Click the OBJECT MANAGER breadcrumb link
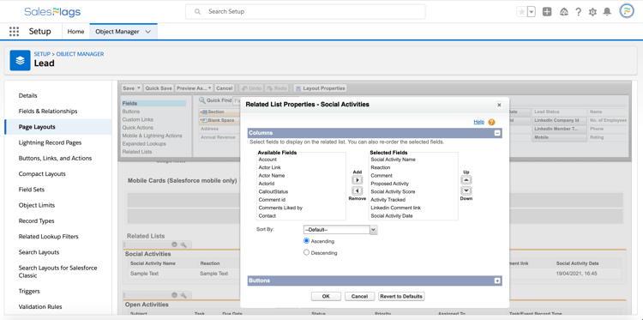This screenshot has height=320, width=643. [80, 54]
